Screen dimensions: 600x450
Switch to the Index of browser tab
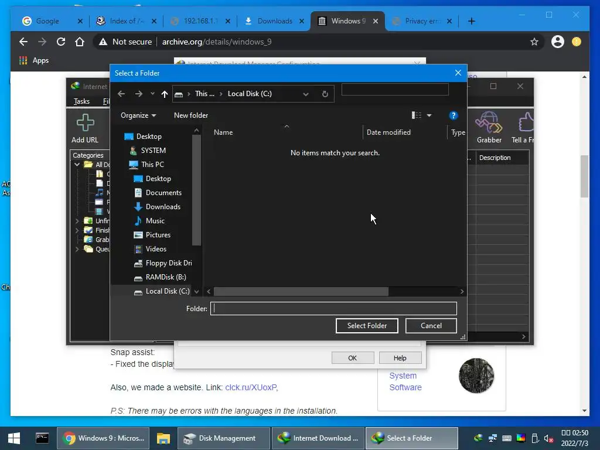point(127,21)
